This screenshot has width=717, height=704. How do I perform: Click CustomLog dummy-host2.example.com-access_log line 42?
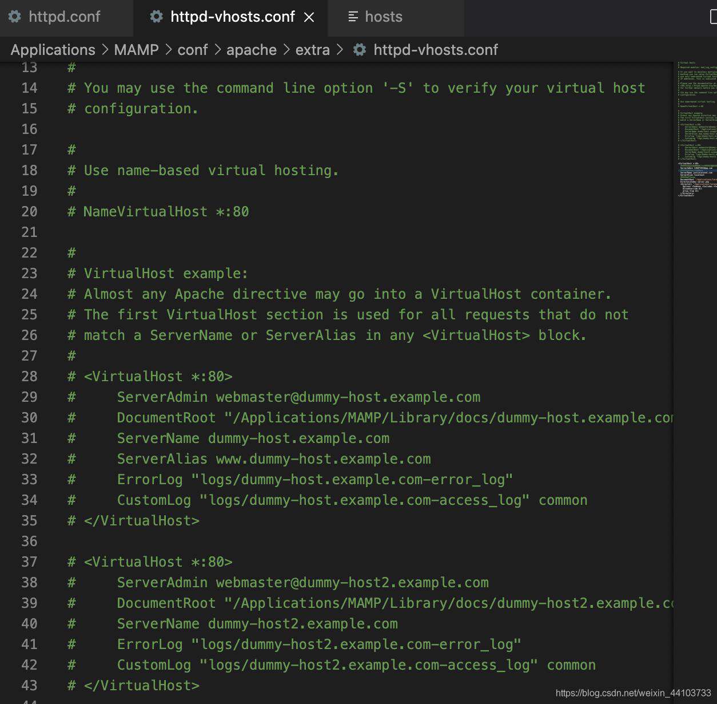click(356, 665)
